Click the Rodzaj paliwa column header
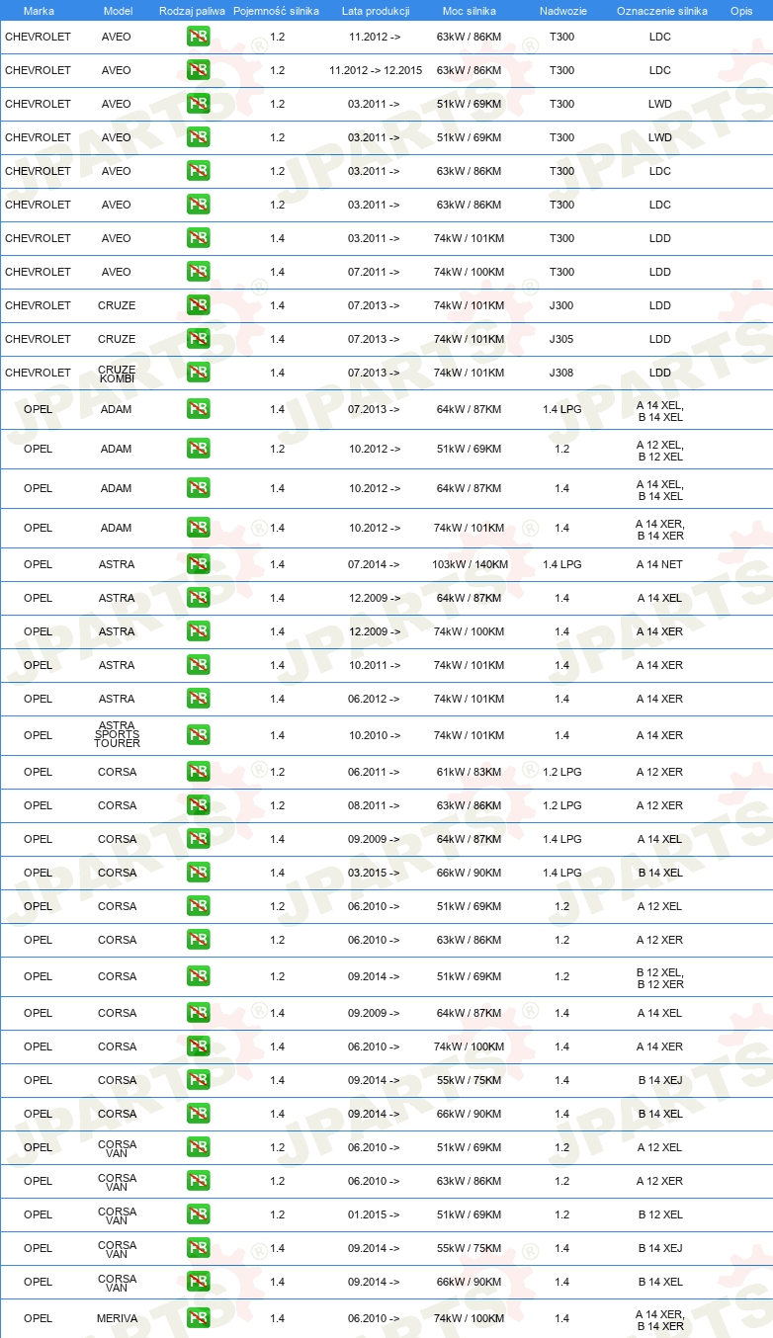The height and width of the screenshot is (1338, 773). coord(192,10)
